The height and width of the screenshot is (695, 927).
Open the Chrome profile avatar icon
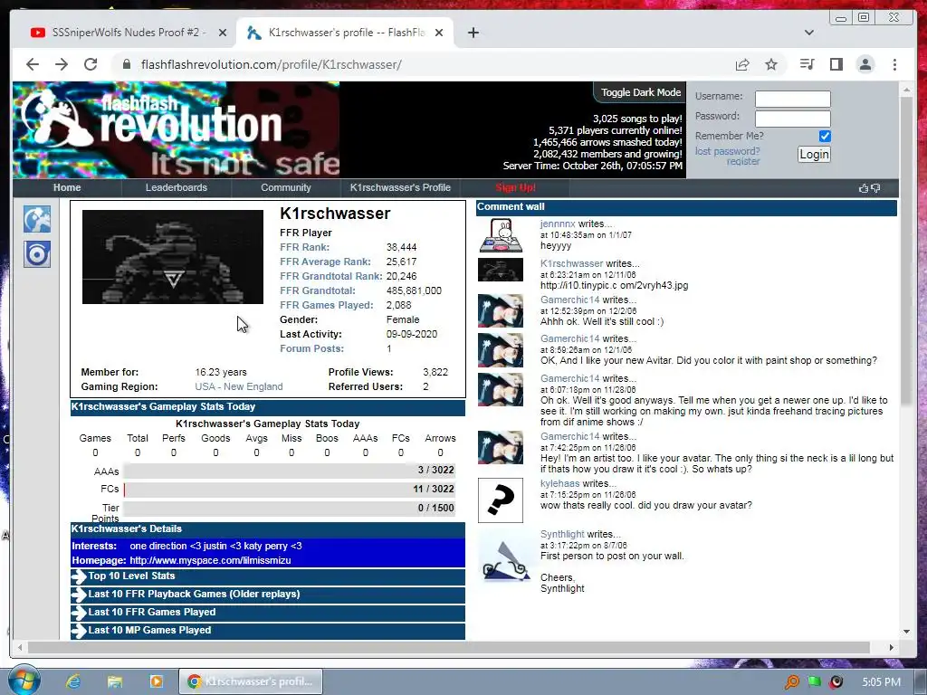[x=865, y=64]
